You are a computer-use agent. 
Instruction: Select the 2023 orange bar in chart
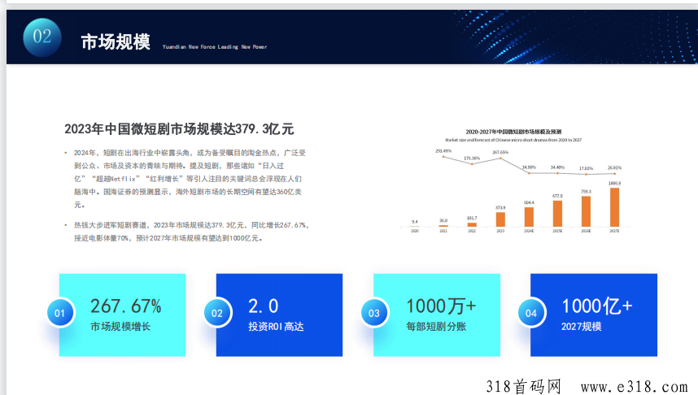tap(500, 219)
